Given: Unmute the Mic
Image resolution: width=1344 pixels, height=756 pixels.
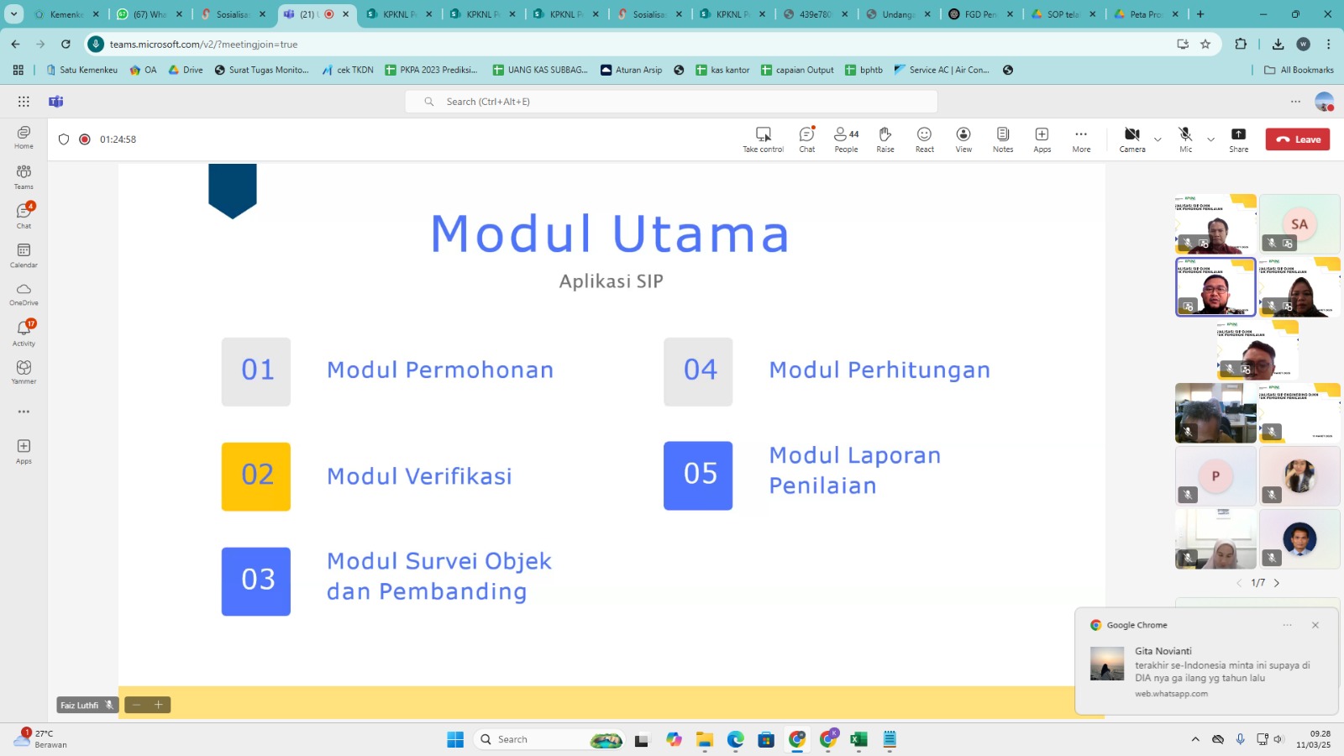Looking at the screenshot, I should point(1185,139).
